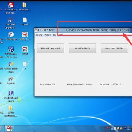
Task: Click the IME '般' conversion mode indicator
Action: tap(115, 128)
